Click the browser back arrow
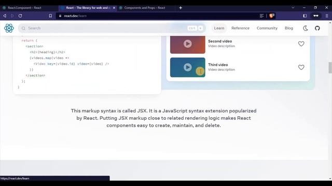This screenshot has width=332, height=186. (5, 16)
